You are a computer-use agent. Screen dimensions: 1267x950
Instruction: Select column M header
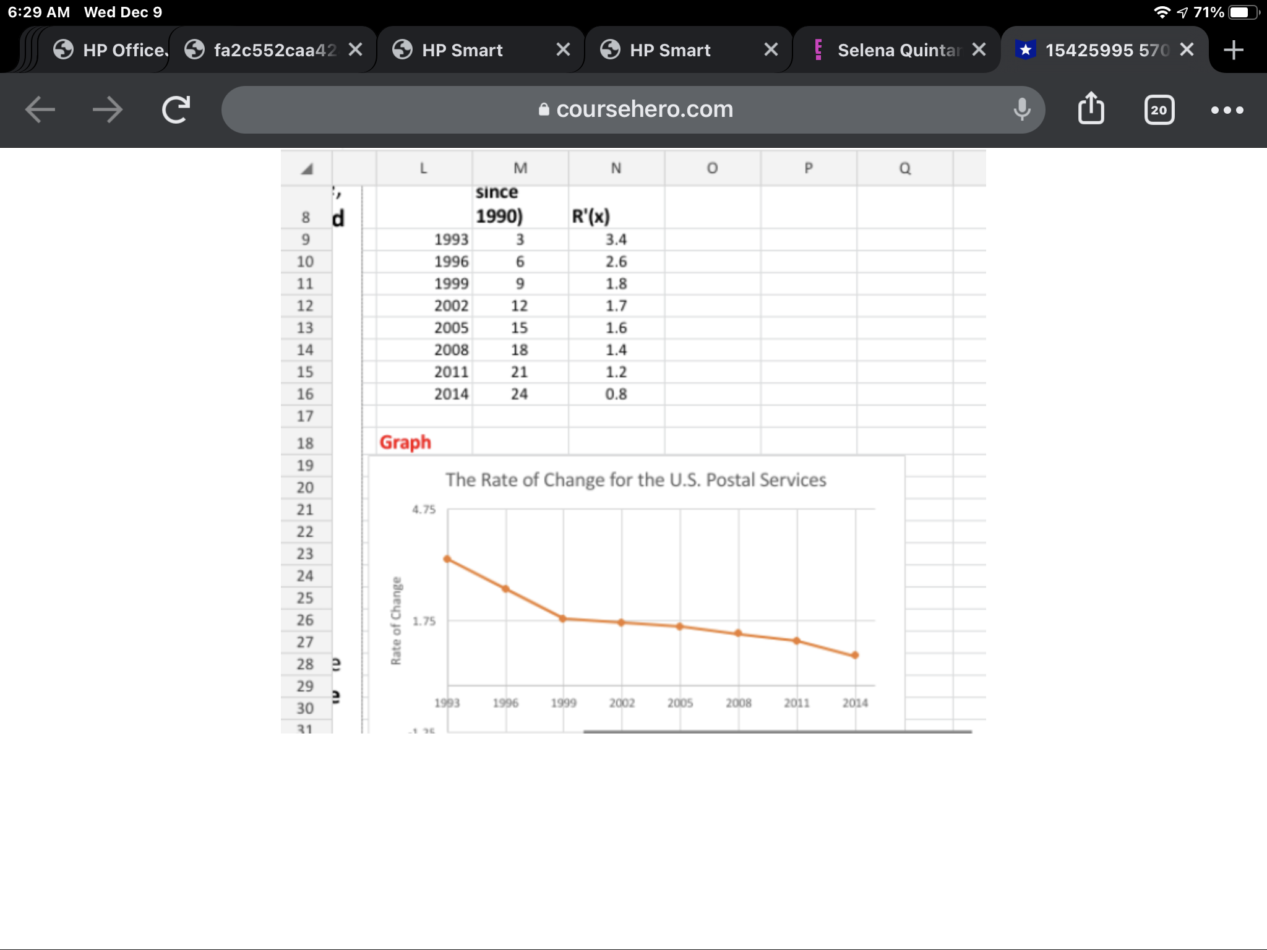[520, 168]
